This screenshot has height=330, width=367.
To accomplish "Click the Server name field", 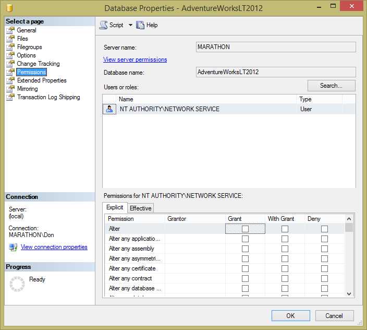I will 276,47.
